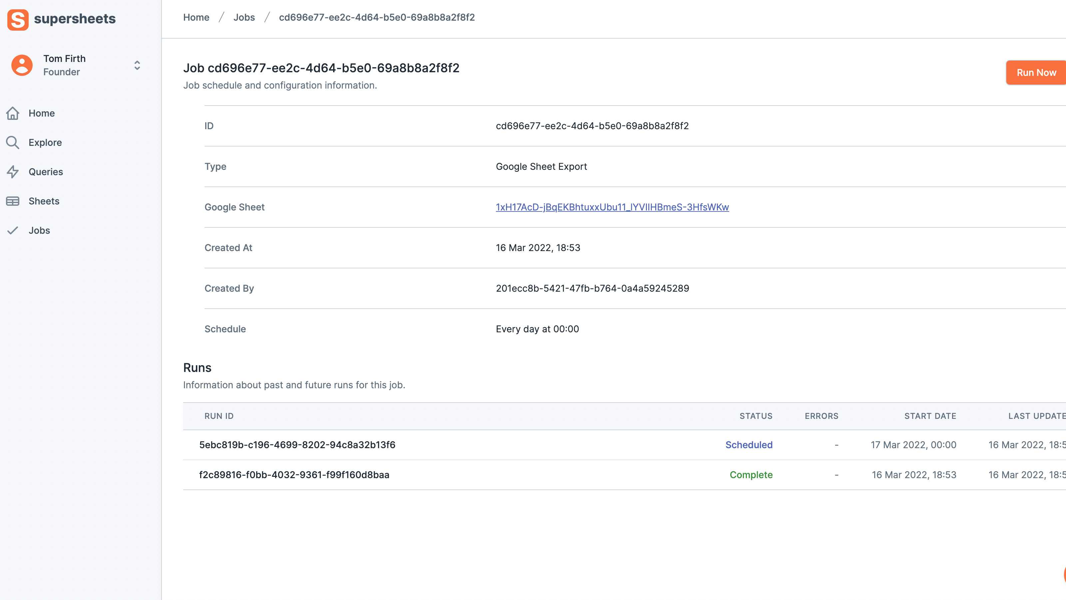Expand the account switcher chevrons
Viewport: 1066px width, 600px height.
pyautogui.click(x=137, y=65)
